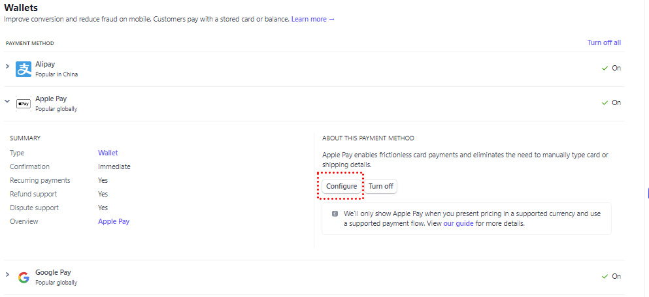Image resolution: width=649 pixels, height=297 pixels.
Task: Open the Learn more link under Wallets
Action: coord(312,19)
